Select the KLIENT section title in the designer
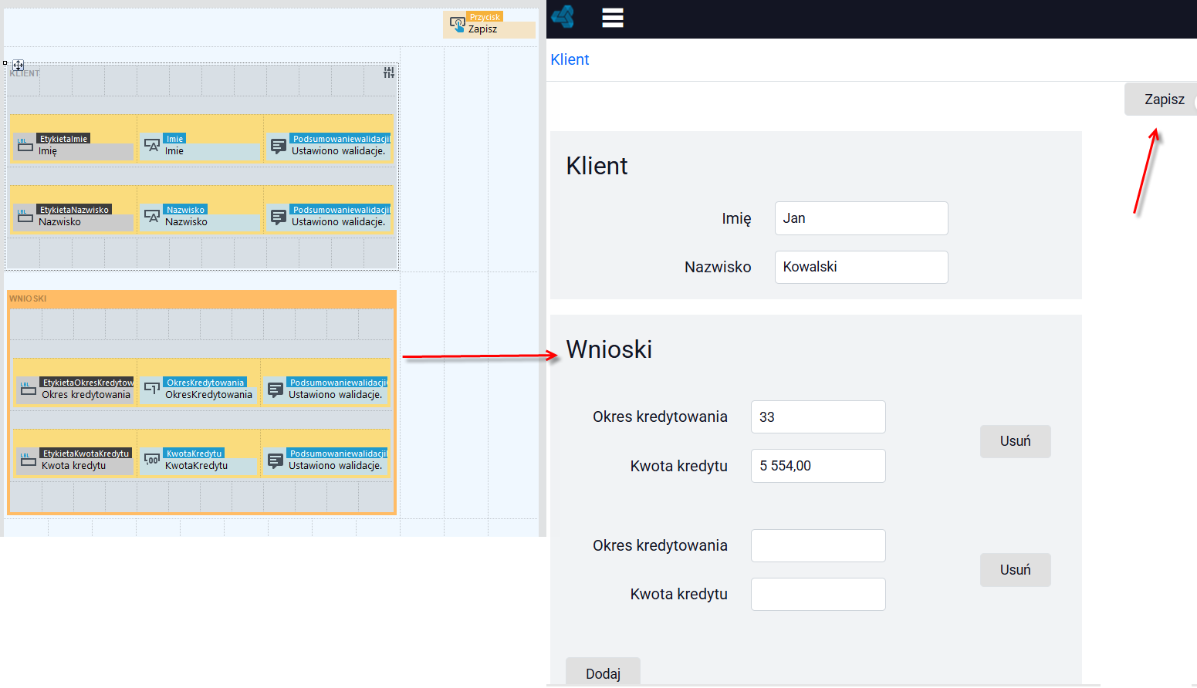The image size is (1197, 688). pos(25,73)
